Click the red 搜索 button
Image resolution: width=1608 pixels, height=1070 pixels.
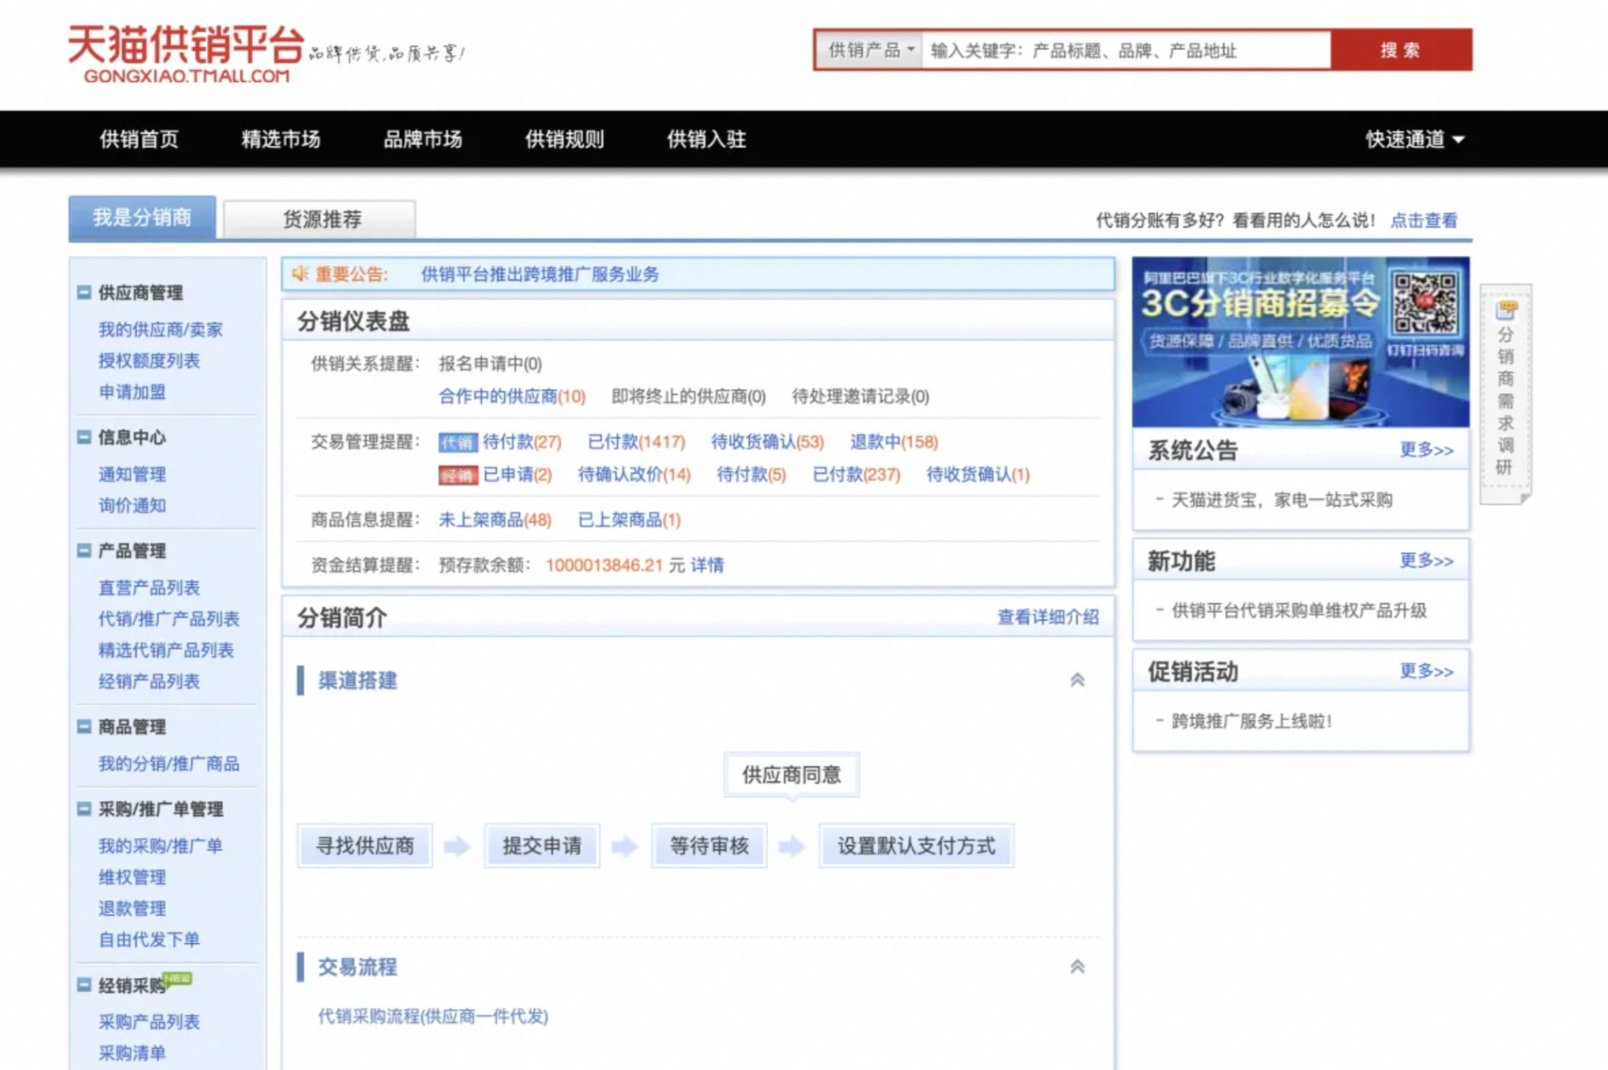(x=1401, y=51)
